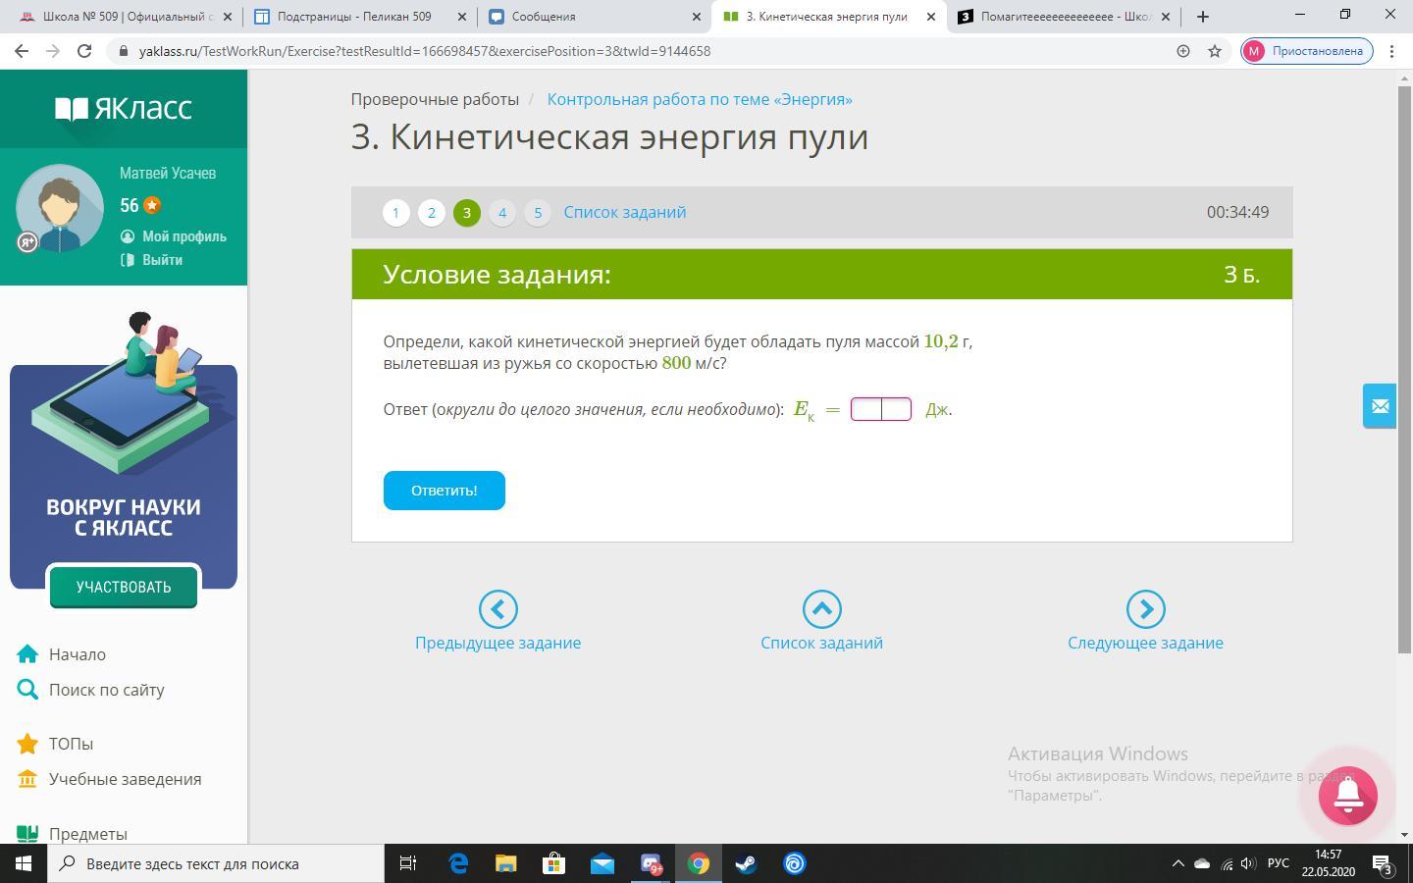
Task: Open the blue spiral app on taskbar
Action: click(x=795, y=863)
